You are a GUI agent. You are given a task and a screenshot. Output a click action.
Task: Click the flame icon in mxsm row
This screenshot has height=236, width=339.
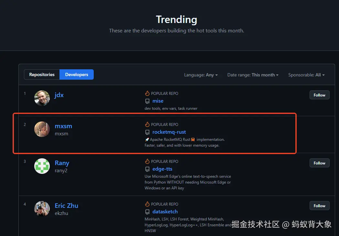tap(147, 124)
